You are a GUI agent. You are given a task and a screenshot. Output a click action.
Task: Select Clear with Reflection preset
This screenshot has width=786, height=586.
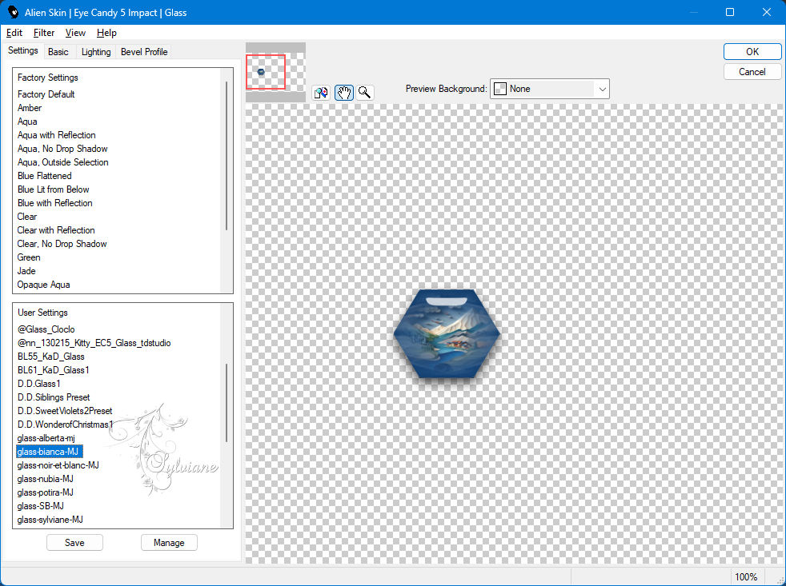(x=56, y=229)
